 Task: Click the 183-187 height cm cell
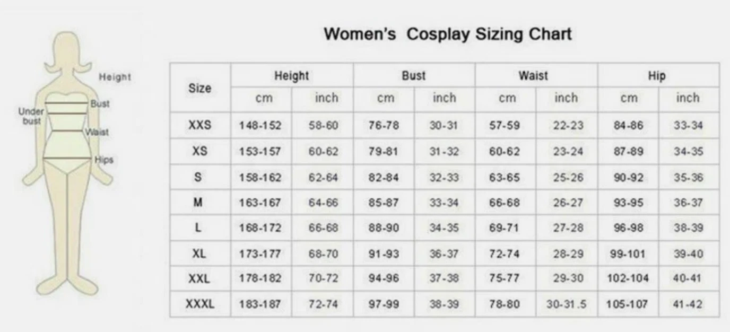click(260, 305)
